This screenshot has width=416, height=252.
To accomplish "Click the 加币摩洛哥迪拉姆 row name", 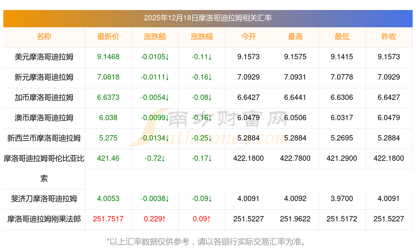I will coord(44,98).
